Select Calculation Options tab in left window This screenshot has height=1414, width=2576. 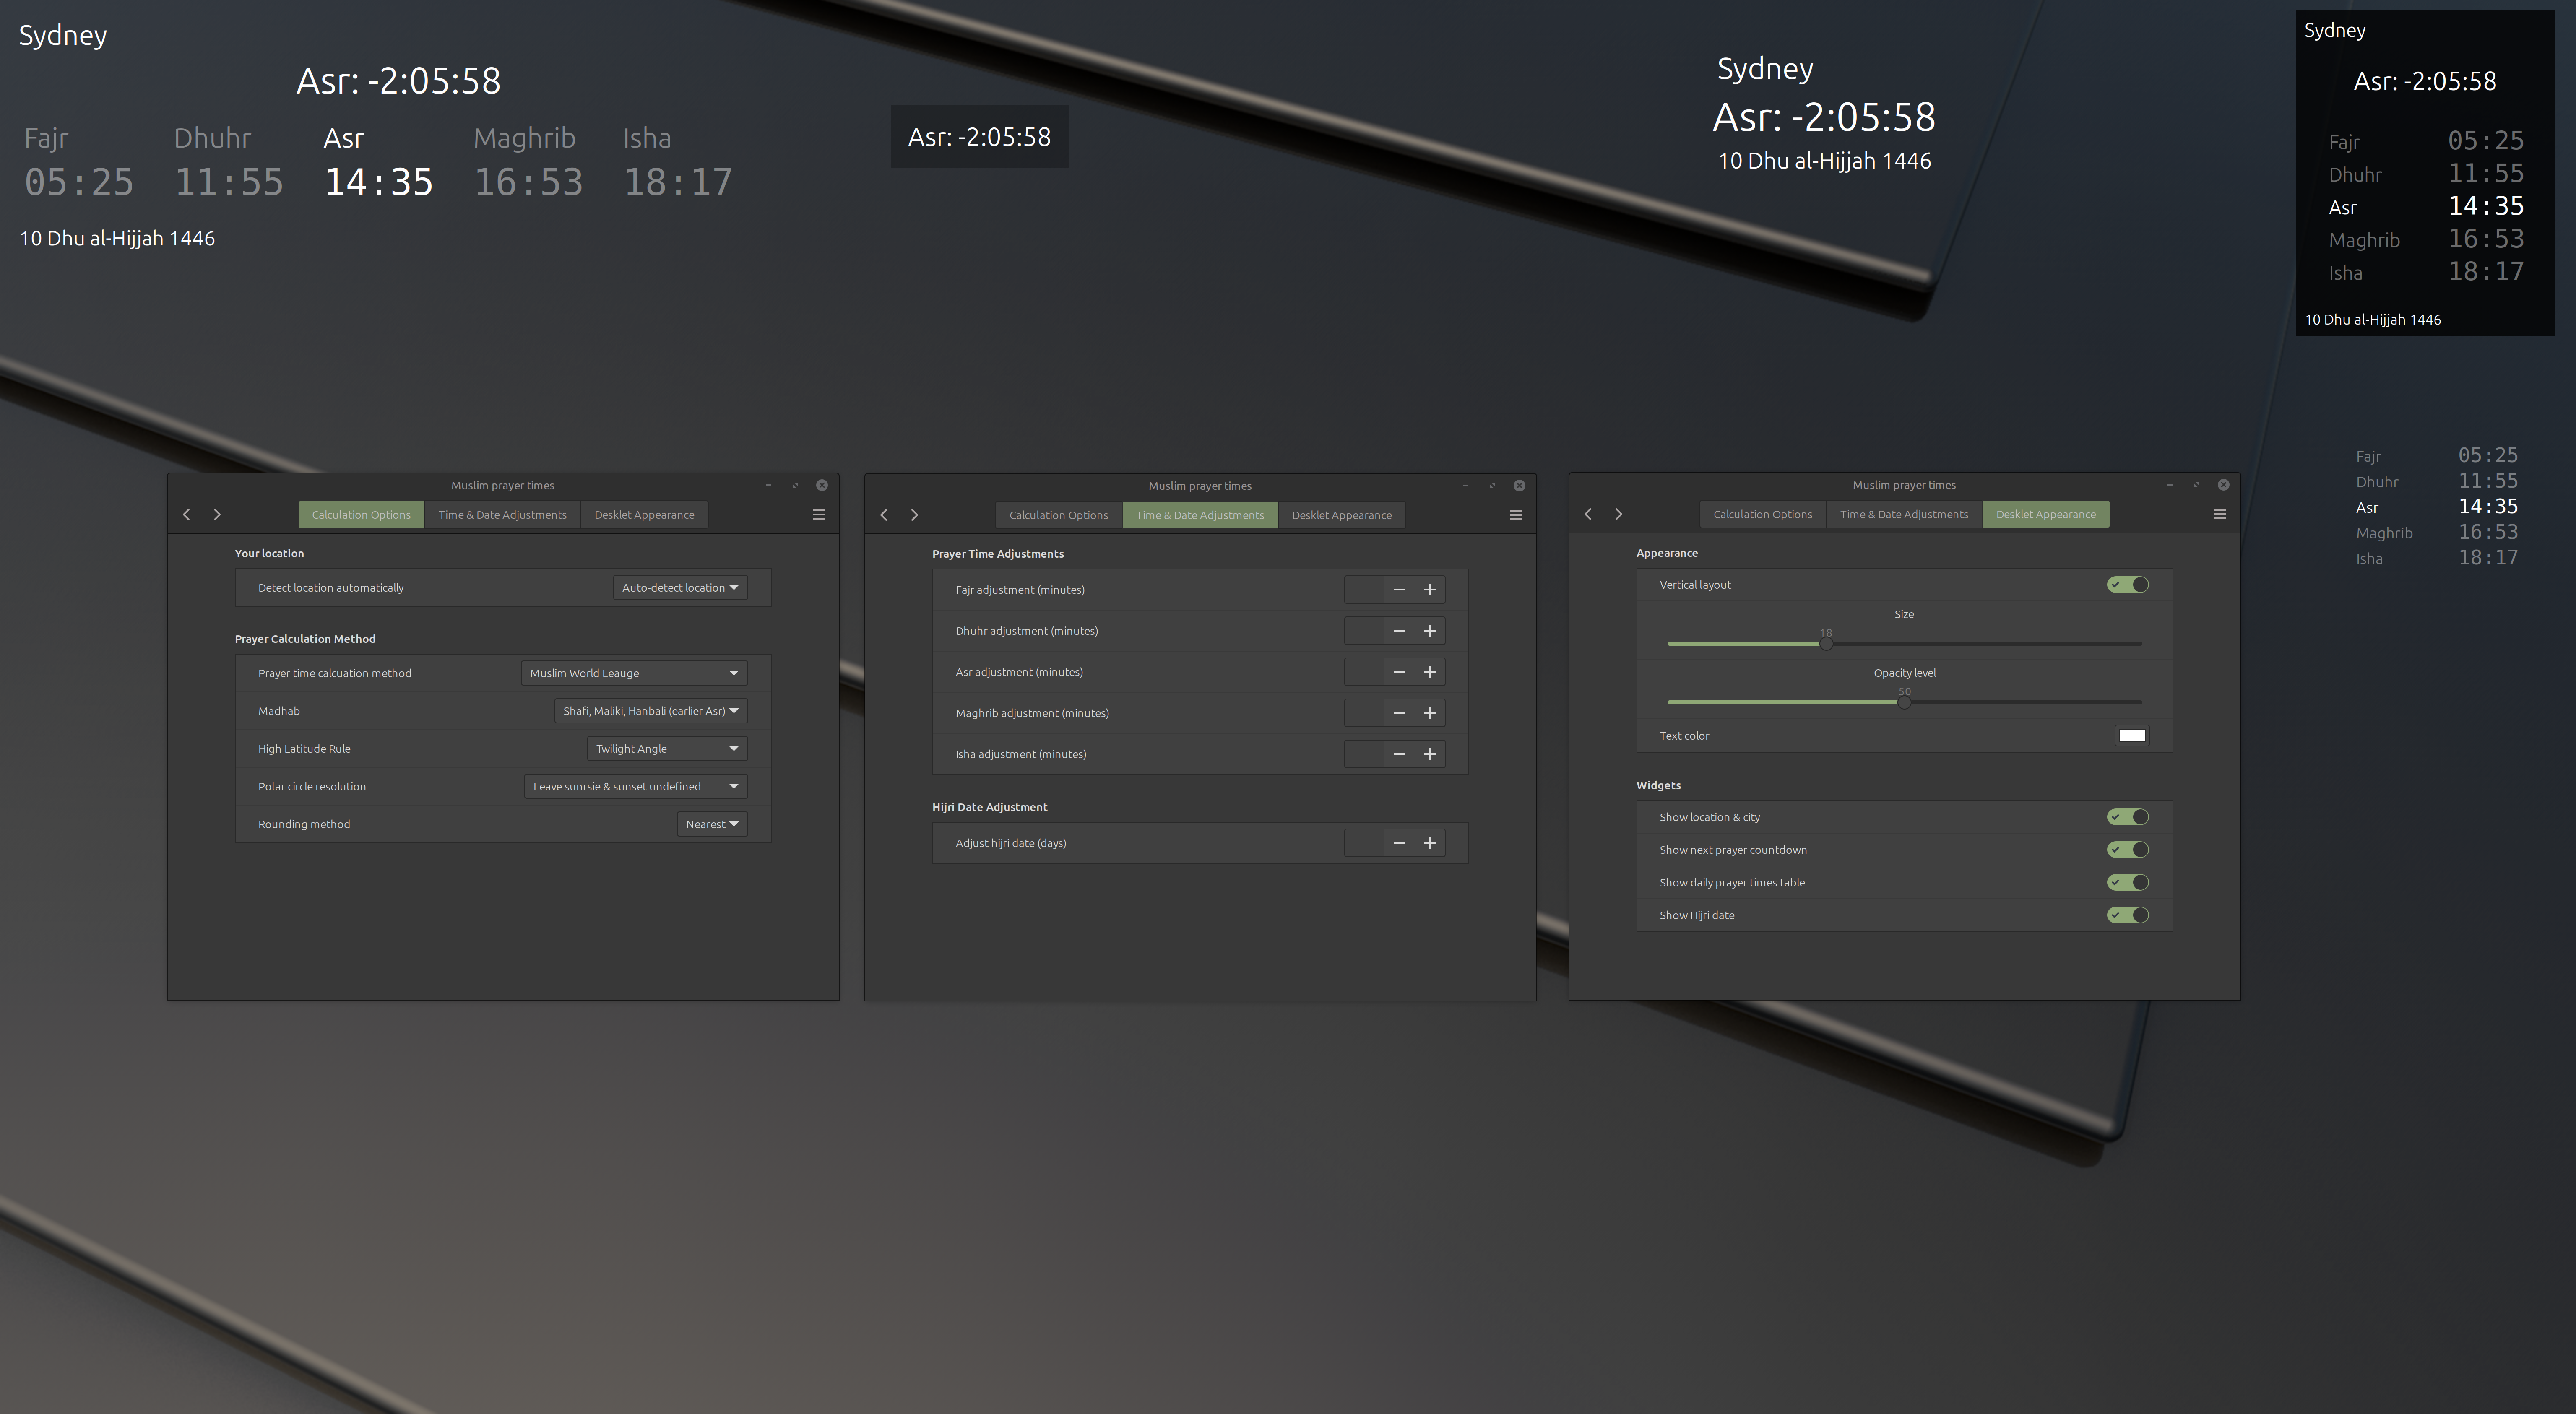[361, 515]
